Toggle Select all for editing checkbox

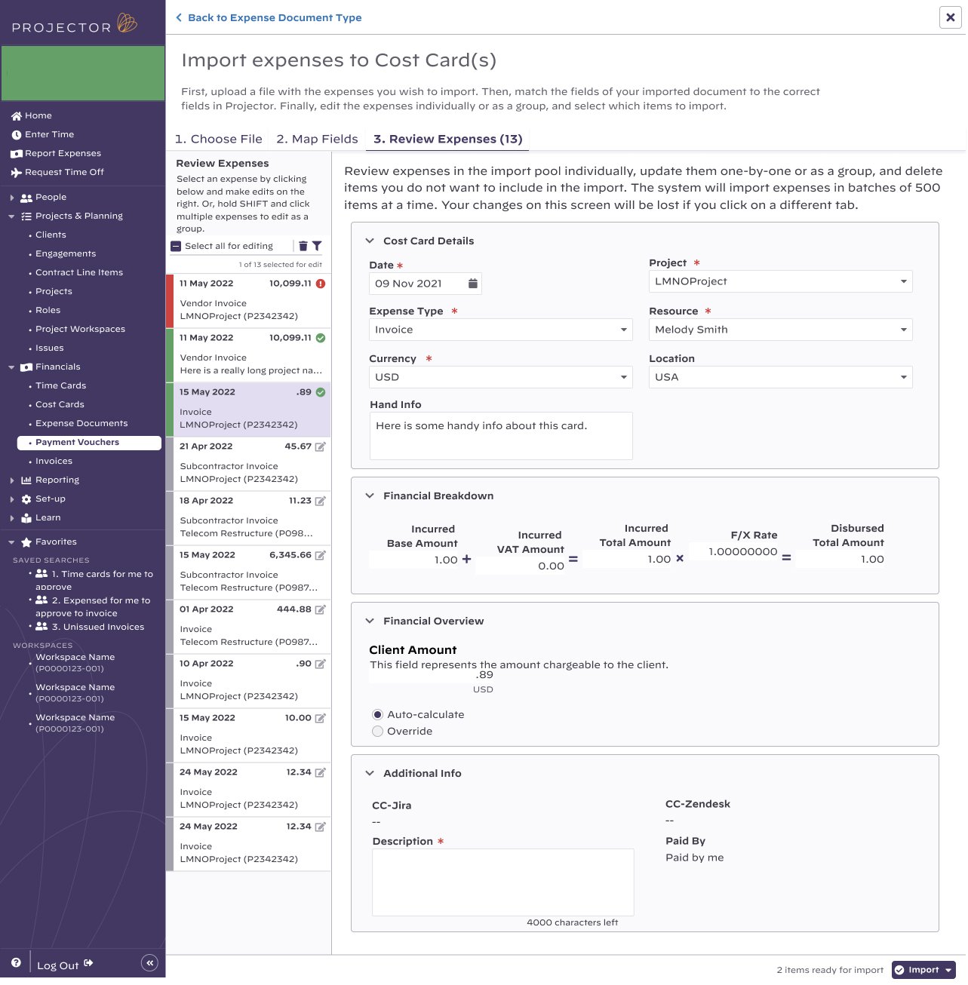(x=176, y=247)
